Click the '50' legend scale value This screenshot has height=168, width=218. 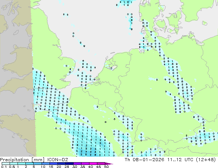coord(106,167)
